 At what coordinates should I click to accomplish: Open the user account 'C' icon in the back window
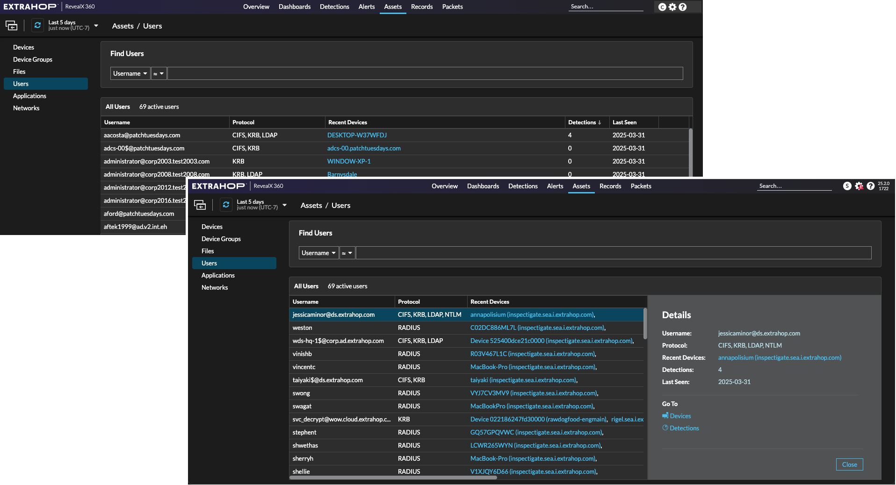click(x=662, y=7)
